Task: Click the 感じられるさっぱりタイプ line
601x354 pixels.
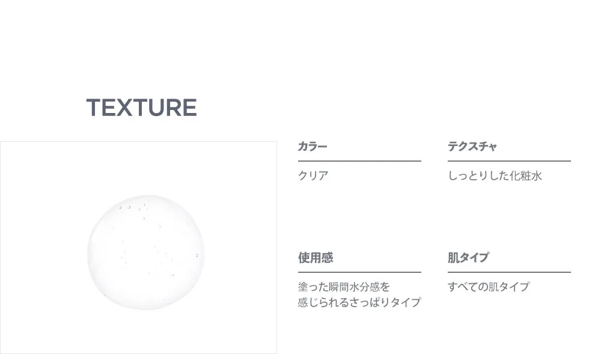Action: pos(359,302)
